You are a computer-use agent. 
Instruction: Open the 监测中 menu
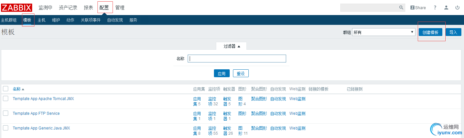[x=45, y=8]
